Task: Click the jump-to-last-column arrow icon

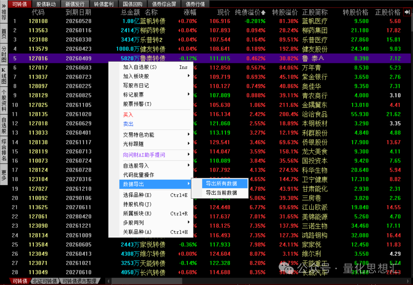Action: (x=407, y=12)
